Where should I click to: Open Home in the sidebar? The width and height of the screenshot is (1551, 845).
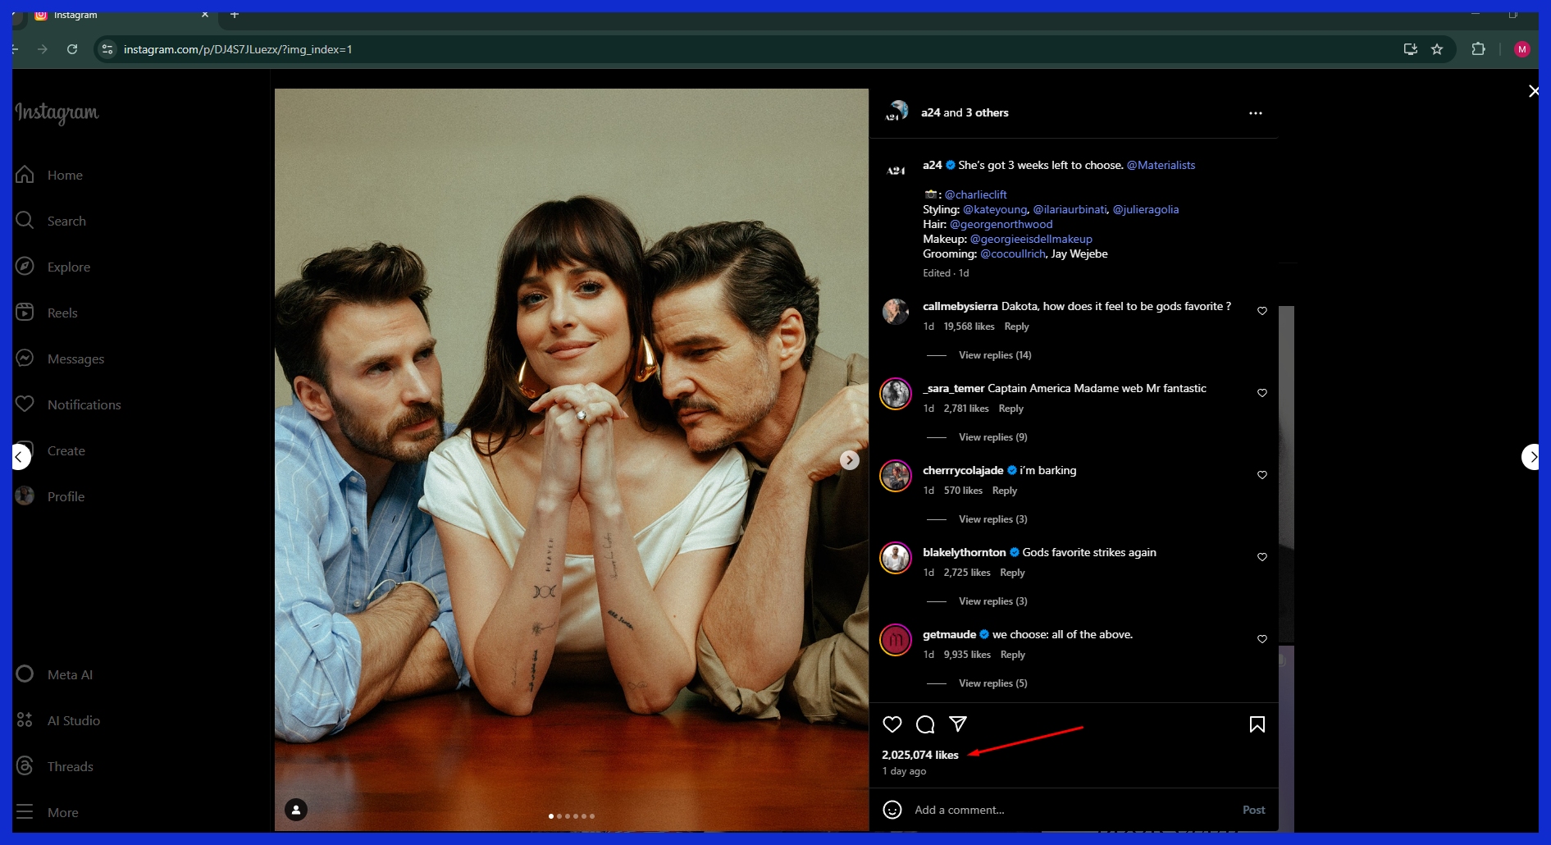tap(50, 175)
